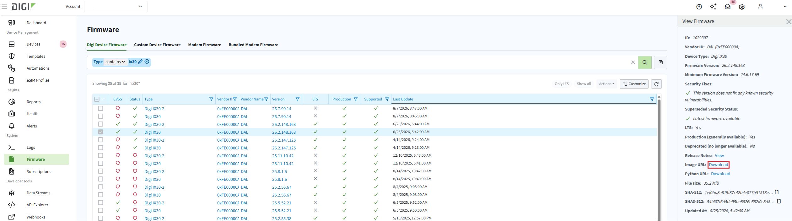Screen dimensions: 792x221
Task: Open the hamburger navigation menu
Action: click(x=4, y=7)
